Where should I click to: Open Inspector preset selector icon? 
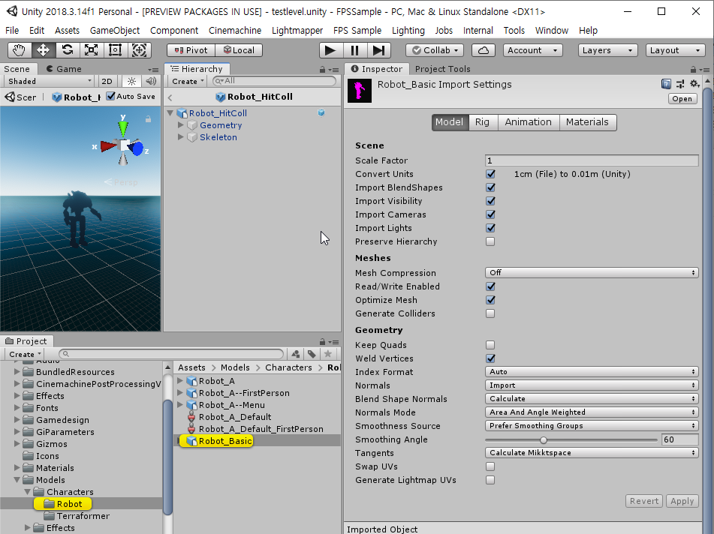pos(680,84)
